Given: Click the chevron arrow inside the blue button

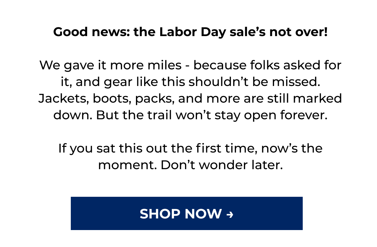Looking at the screenshot, I should pos(230,215).
